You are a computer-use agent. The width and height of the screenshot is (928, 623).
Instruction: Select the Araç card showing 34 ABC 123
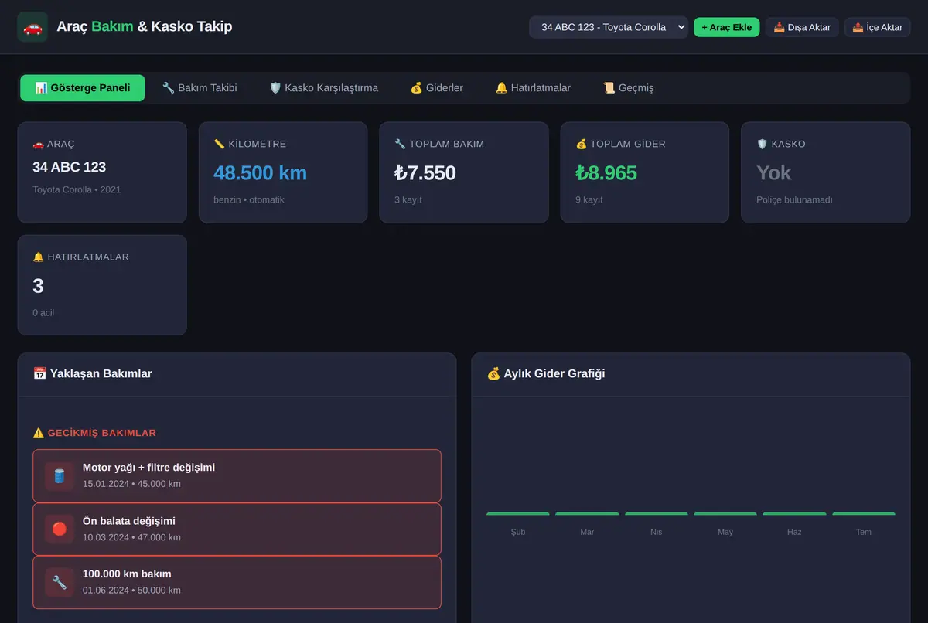(x=102, y=172)
